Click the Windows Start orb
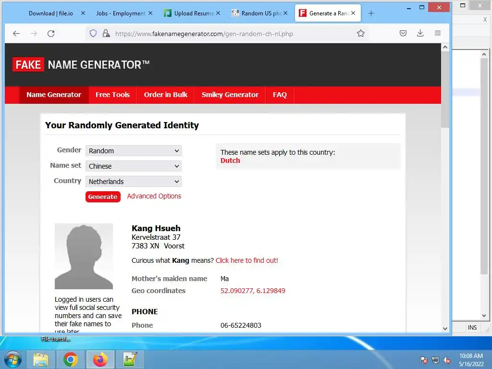492x369 pixels. [x=12, y=359]
